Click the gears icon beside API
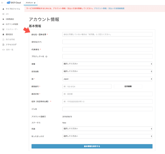 [x=3, y=14]
